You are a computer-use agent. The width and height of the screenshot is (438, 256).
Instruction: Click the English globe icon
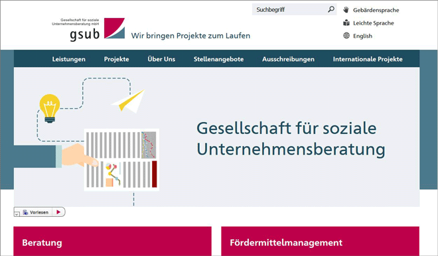click(346, 35)
